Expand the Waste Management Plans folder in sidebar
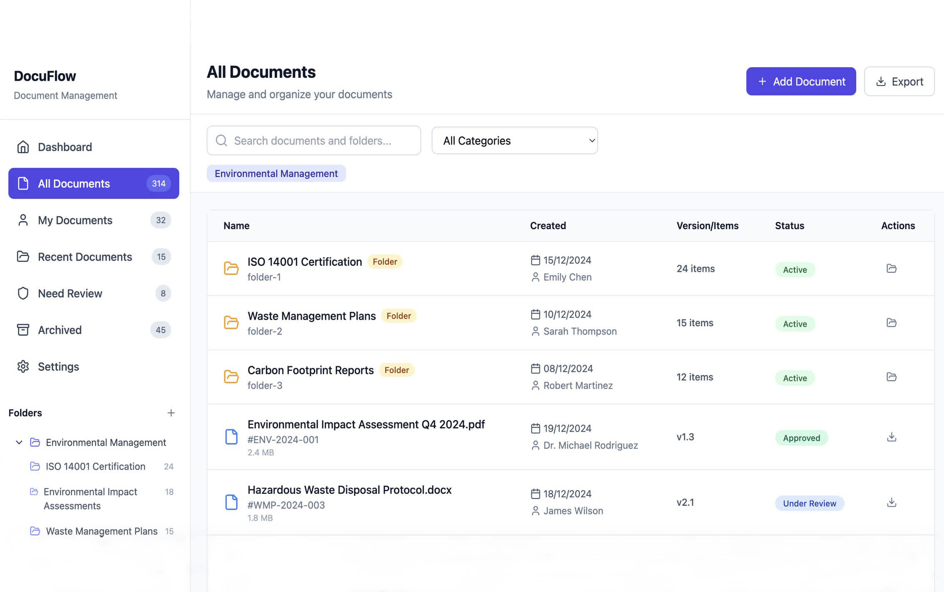944x592 pixels. coord(101,531)
